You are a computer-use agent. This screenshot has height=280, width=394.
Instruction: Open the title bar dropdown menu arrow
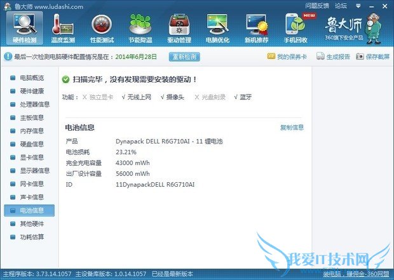(358, 6)
